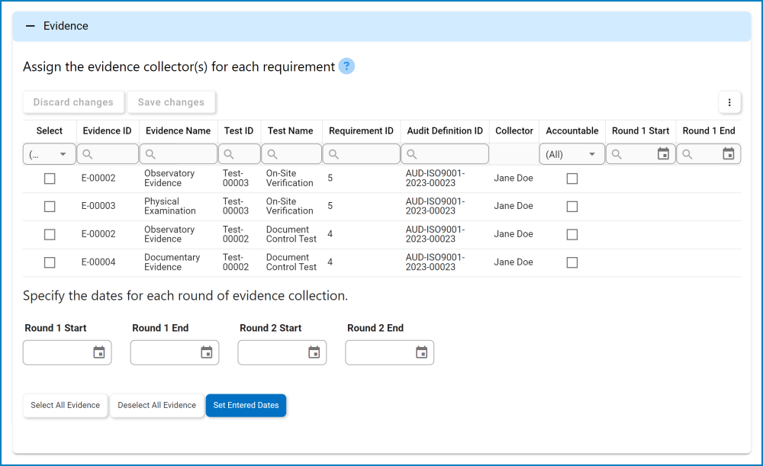Open the Round 1 End filter calendar picker
Image resolution: width=763 pixels, height=466 pixels.
731,153
